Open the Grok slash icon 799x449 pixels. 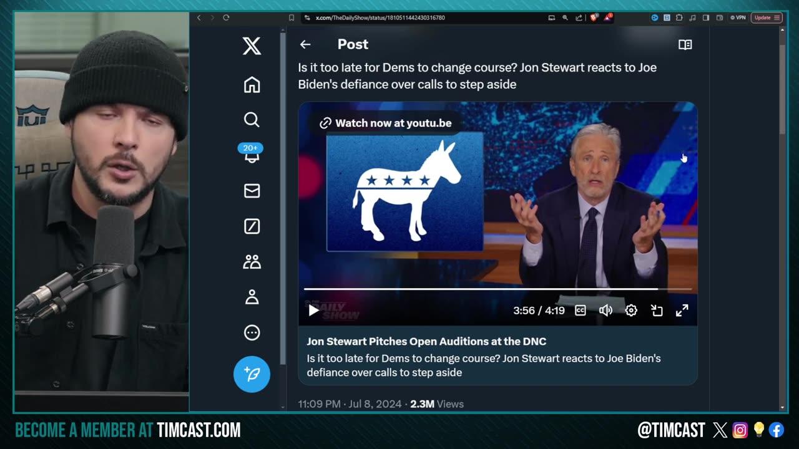[x=252, y=226]
